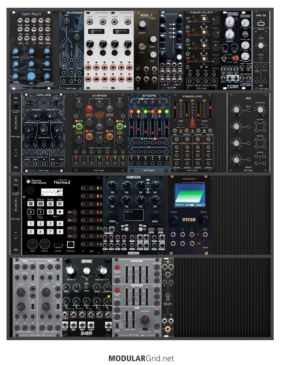Image resolution: width=283 pixels, height=365 pixels.
Task: Flip the ON switch on PSU beside Halos
Action: click(x=16, y=154)
